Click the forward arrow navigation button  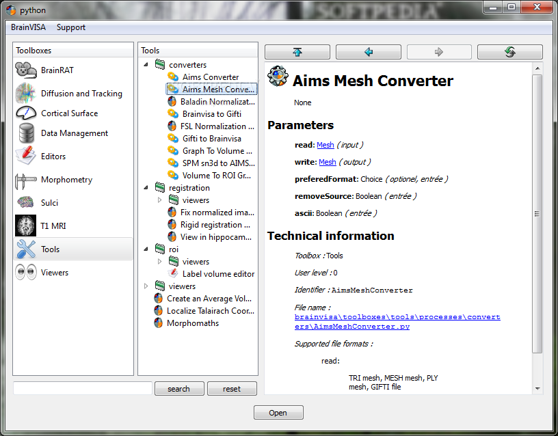coord(439,52)
